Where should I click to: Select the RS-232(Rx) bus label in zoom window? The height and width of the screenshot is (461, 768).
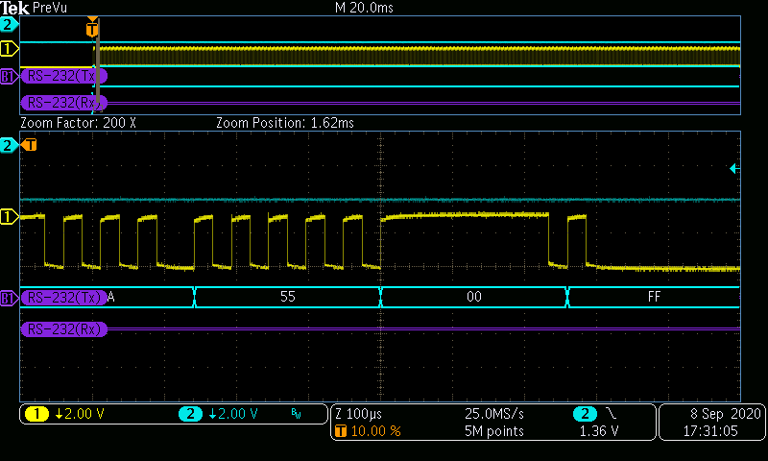(64, 328)
